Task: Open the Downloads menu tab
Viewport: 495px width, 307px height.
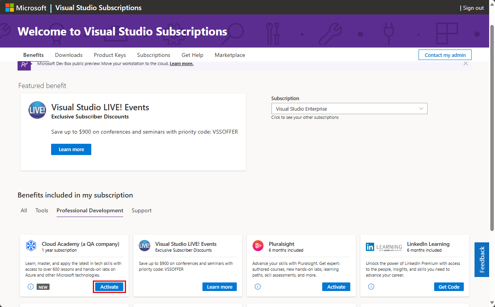Action: (x=69, y=55)
